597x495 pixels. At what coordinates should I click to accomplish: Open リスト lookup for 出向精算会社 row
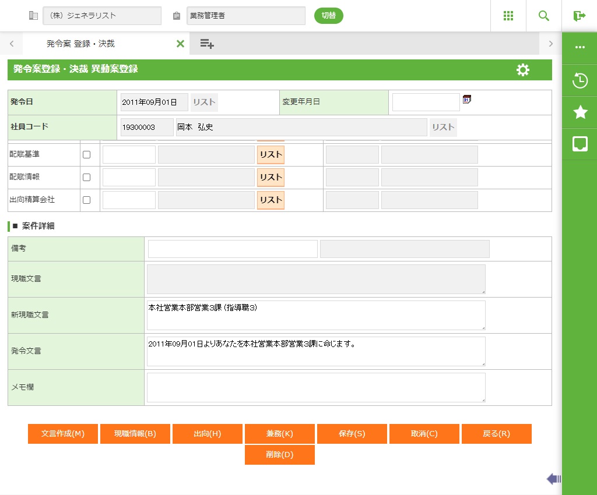(x=271, y=200)
